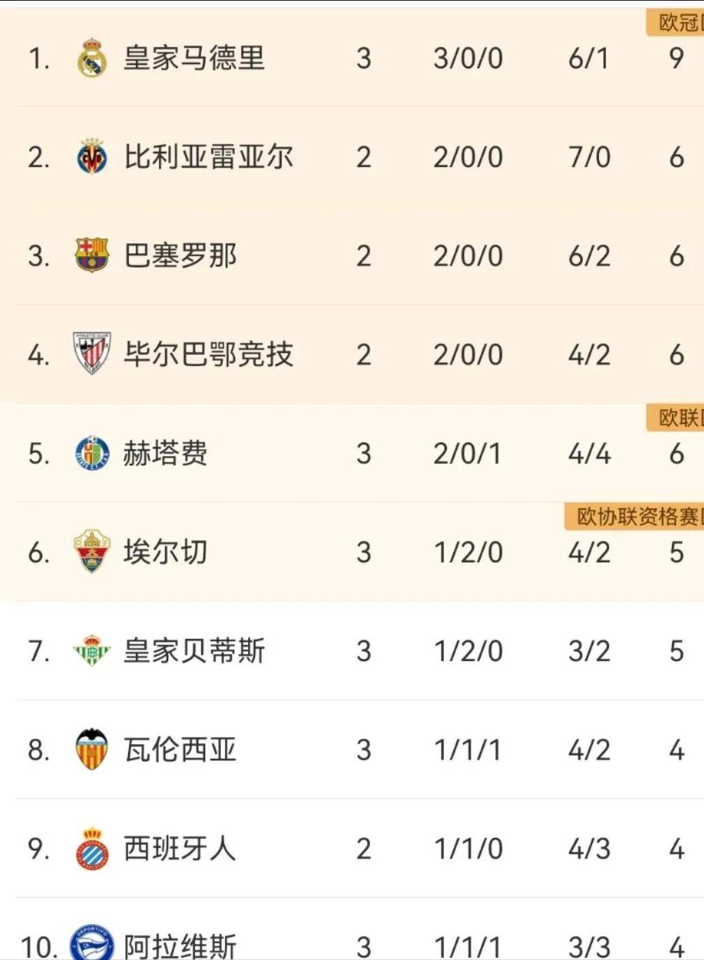Select the 巴塞罗那 team name
Viewport: 704px width, 960px height.
(x=180, y=256)
